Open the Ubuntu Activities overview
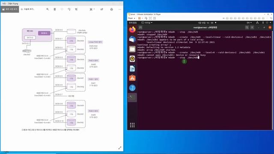This screenshot has height=154, width=274. coord(133,23)
